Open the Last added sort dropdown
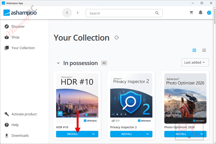 tap(195, 62)
